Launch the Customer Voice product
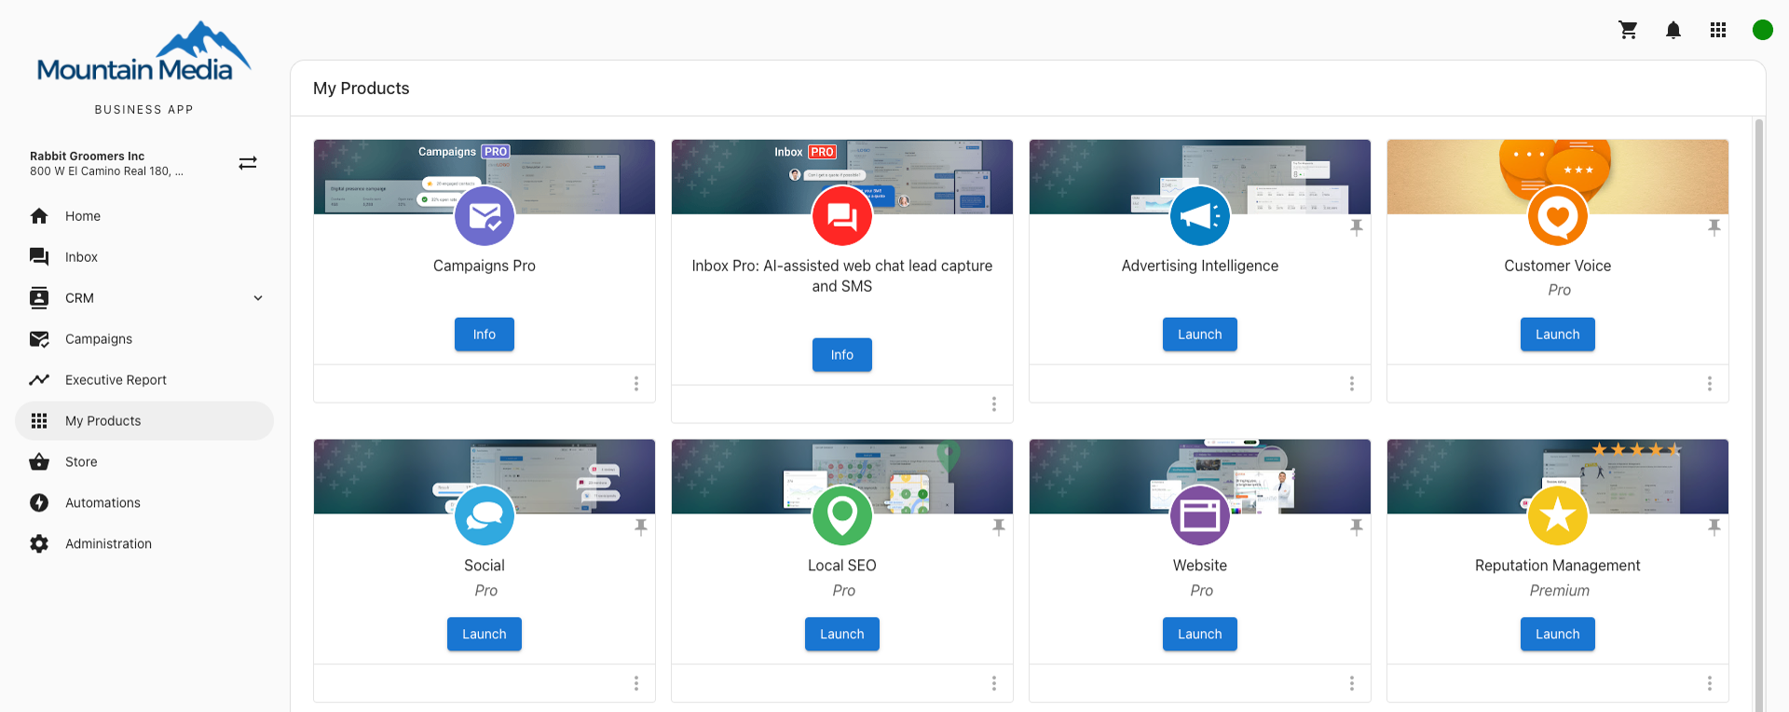 1557,335
